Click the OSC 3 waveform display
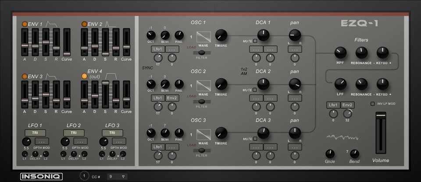This screenshot has height=182, width=421. (x=203, y=135)
